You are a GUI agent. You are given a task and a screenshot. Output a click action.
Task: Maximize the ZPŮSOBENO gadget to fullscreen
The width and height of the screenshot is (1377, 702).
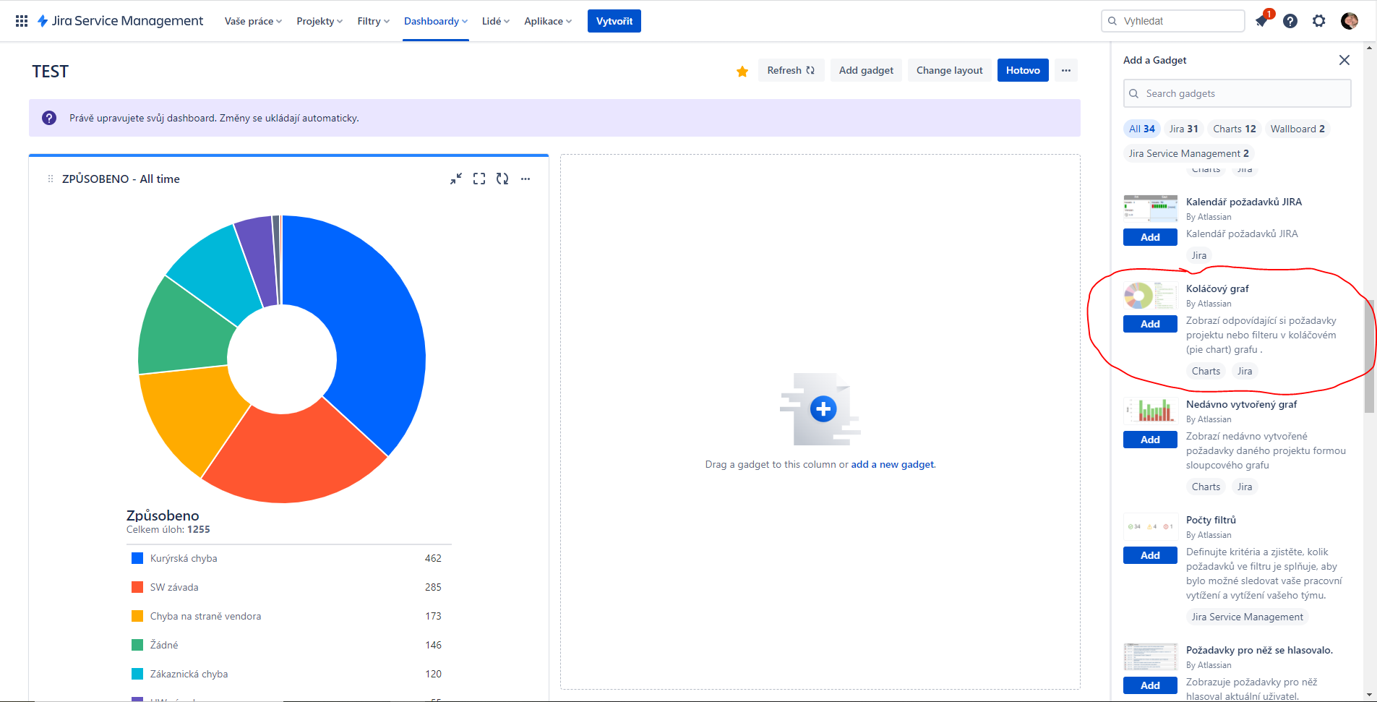(479, 179)
